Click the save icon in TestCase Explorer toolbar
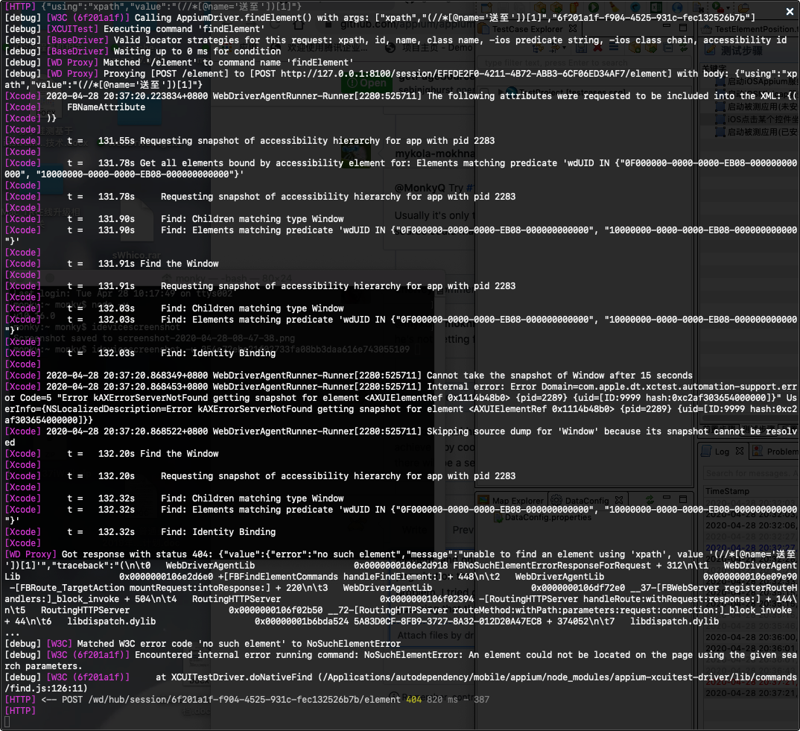The image size is (800, 731). tap(580, 49)
